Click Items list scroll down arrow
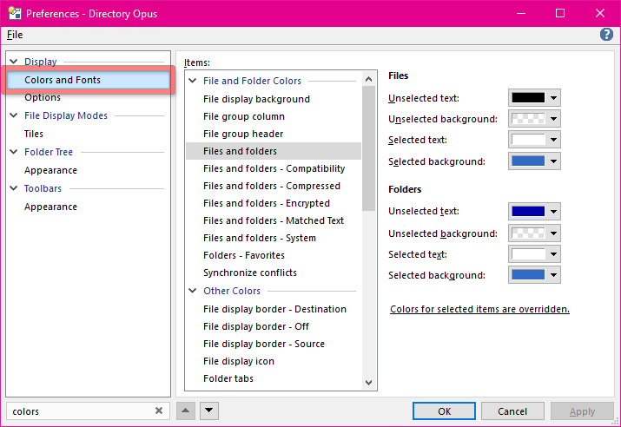Image resolution: width=621 pixels, height=427 pixels. click(x=369, y=382)
